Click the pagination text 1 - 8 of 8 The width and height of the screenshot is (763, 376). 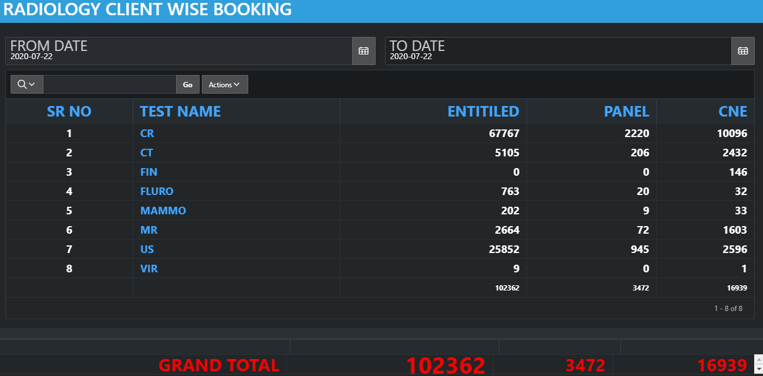click(728, 308)
